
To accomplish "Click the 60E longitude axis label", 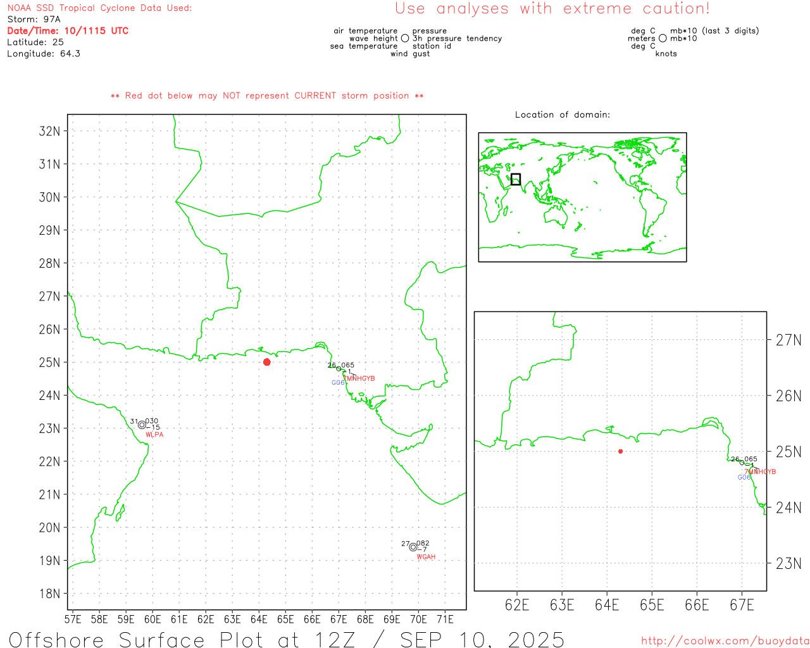I will [x=153, y=619].
